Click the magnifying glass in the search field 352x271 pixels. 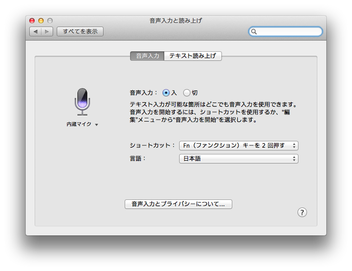click(254, 32)
